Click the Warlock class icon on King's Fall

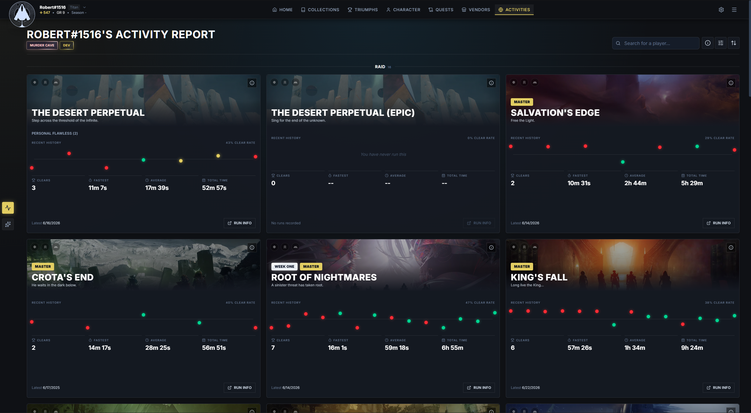pos(535,247)
